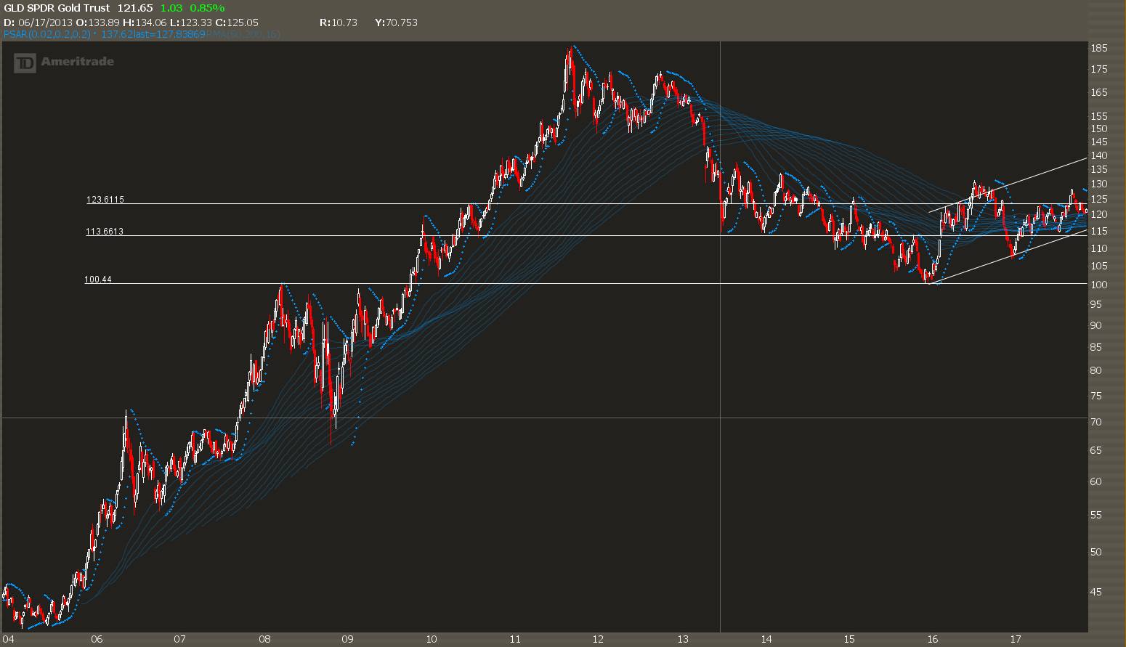Click year 17 on the time axis
This screenshot has height=647, width=1126.
coord(1016,640)
